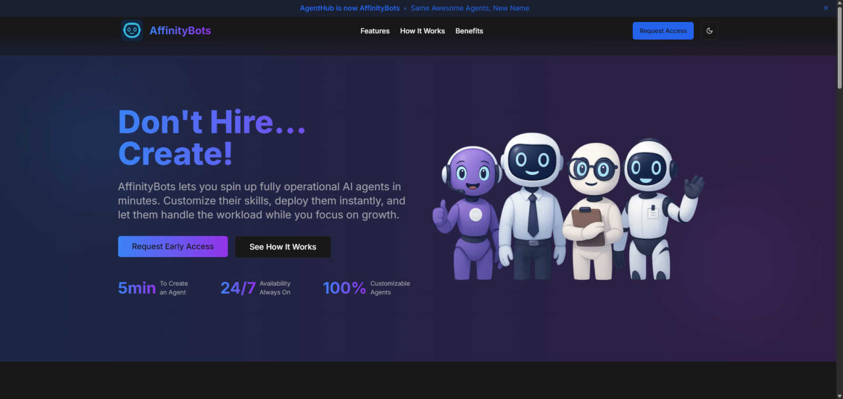Open the Features nav item
The width and height of the screenshot is (843, 399).
tap(375, 31)
